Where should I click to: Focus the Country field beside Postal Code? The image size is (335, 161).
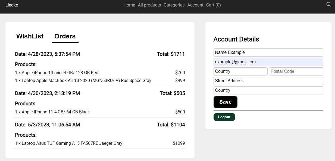[x=240, y=71]
